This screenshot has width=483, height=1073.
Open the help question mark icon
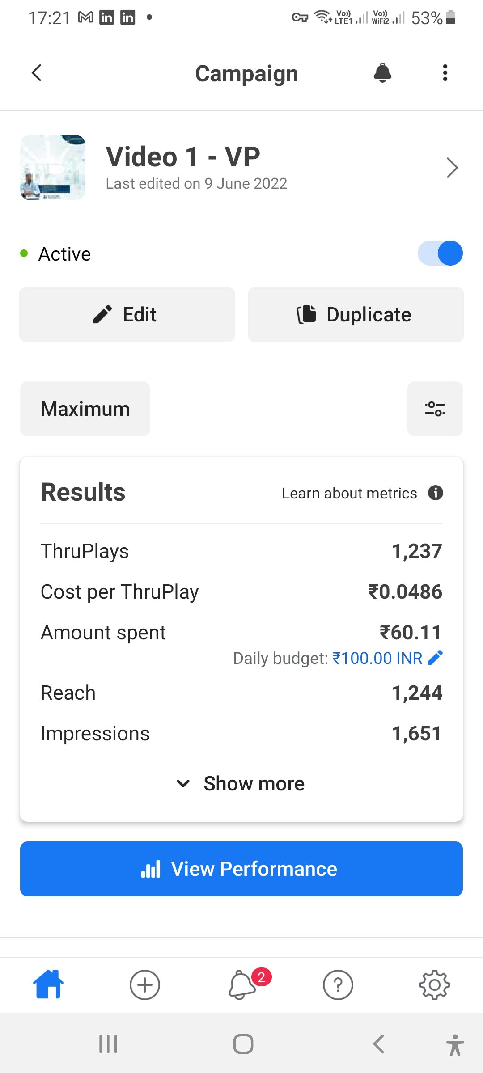point(338,984)
